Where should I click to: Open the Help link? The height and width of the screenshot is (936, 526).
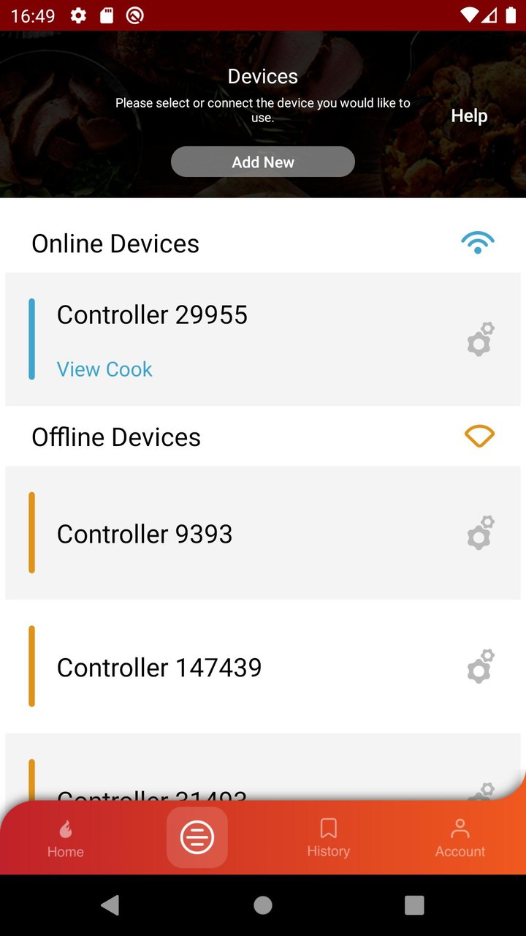[469, 116]
